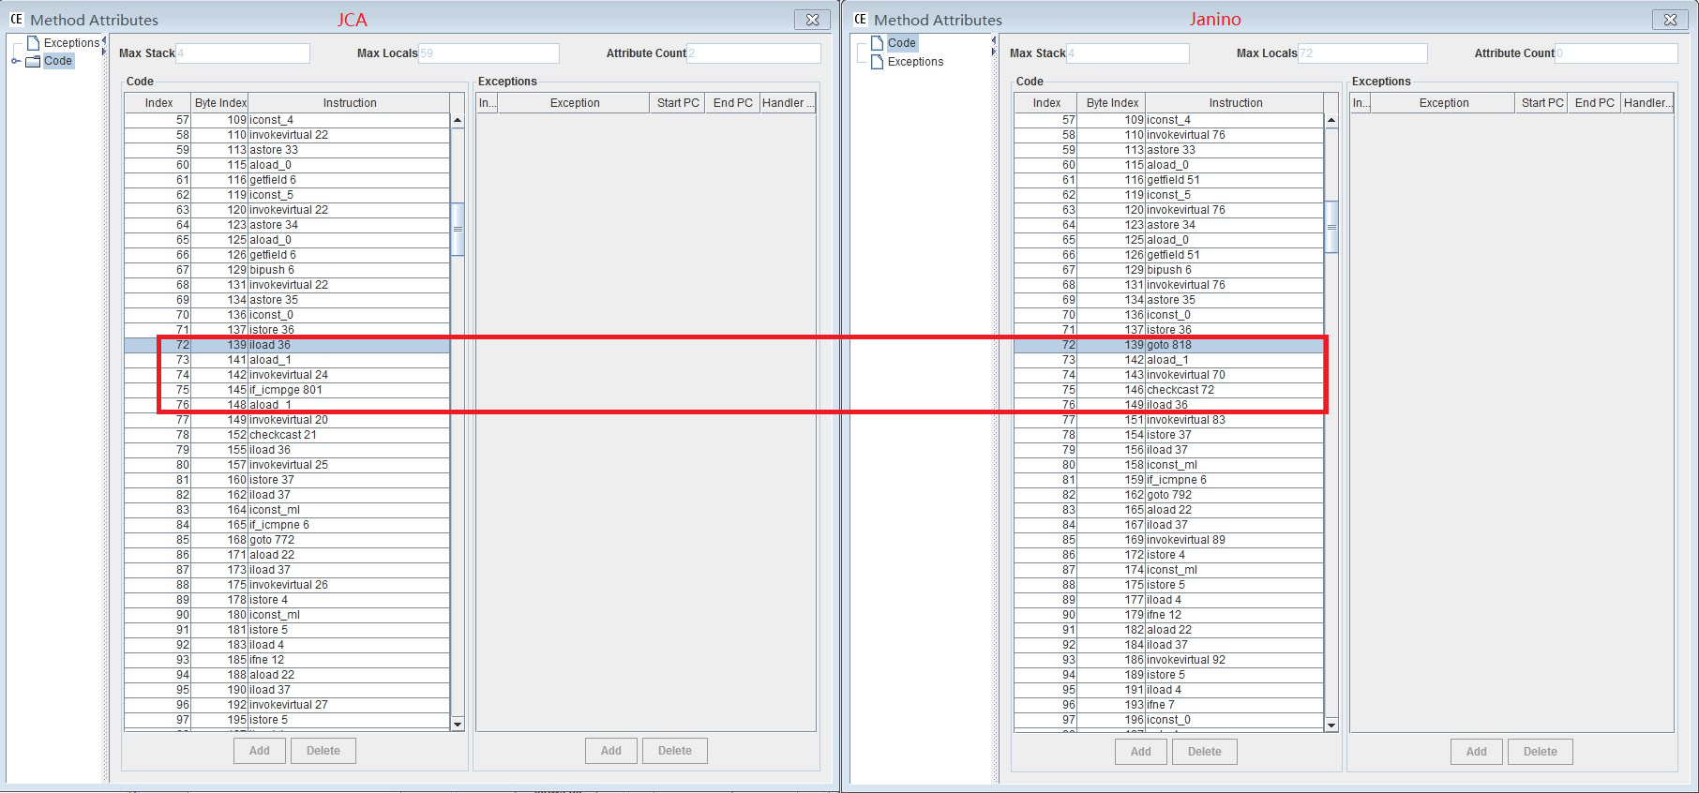Select 'ifne 7' row in Janino table
The width and height of the screenshot is (1699, 793).
1169,705
